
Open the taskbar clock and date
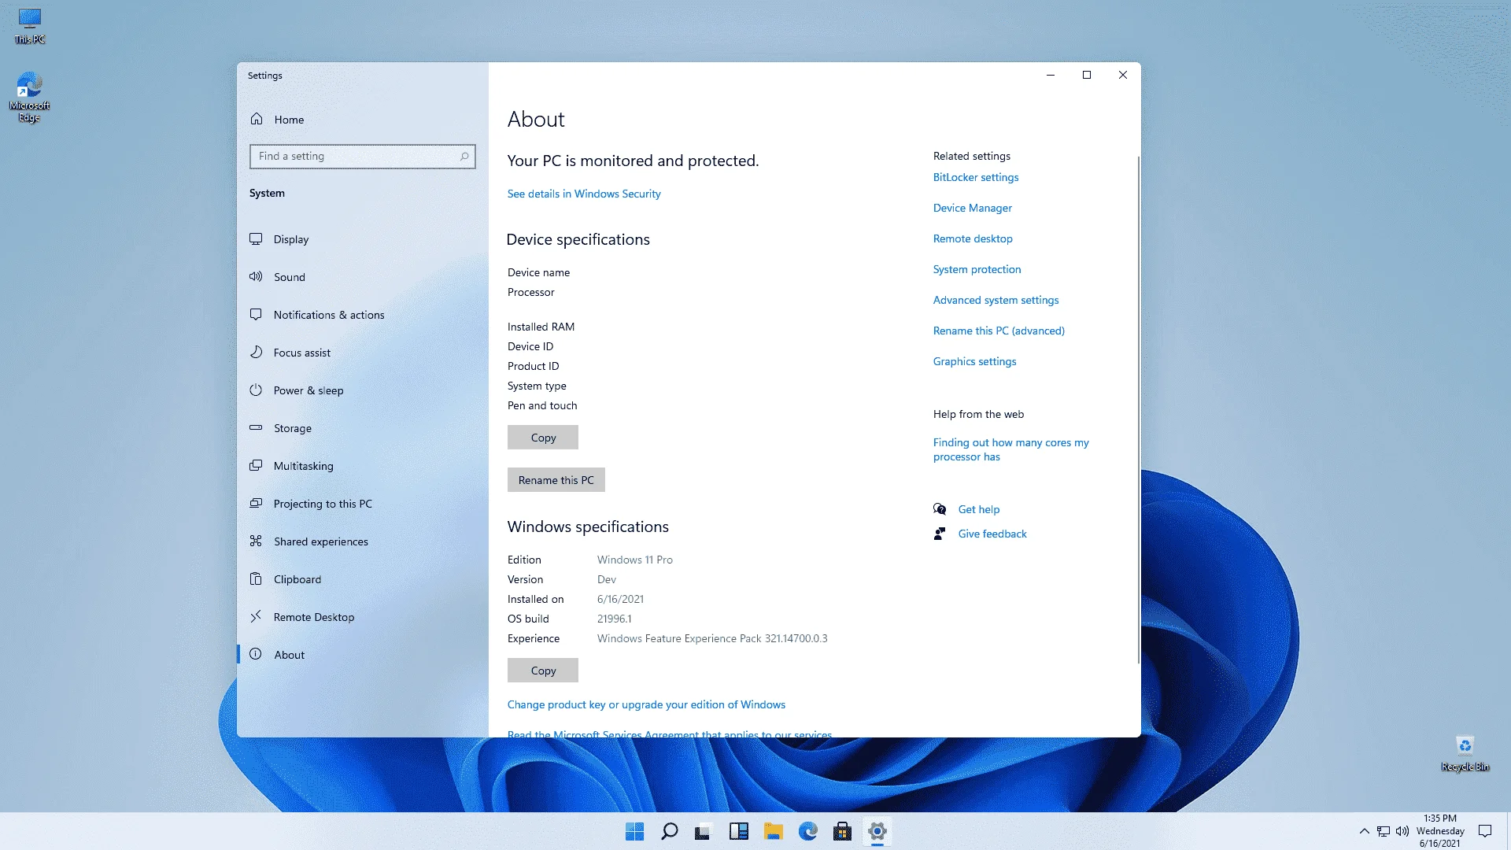click(1440, 831)
